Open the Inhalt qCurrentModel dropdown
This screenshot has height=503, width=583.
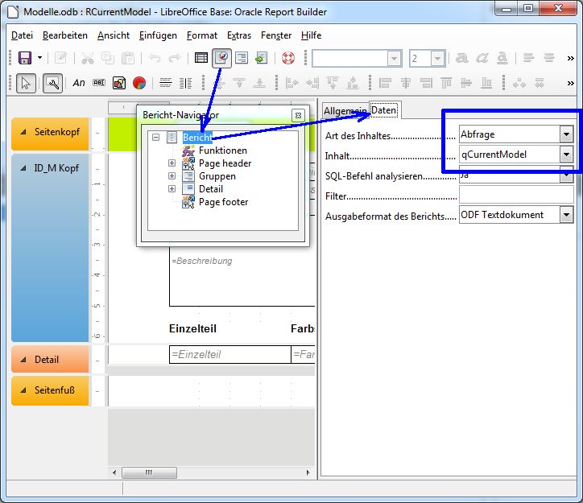(566, 155)
